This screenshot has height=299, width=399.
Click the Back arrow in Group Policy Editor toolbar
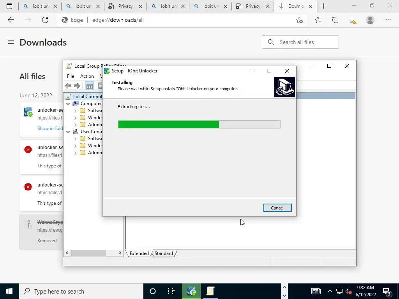tap(68, 86)
